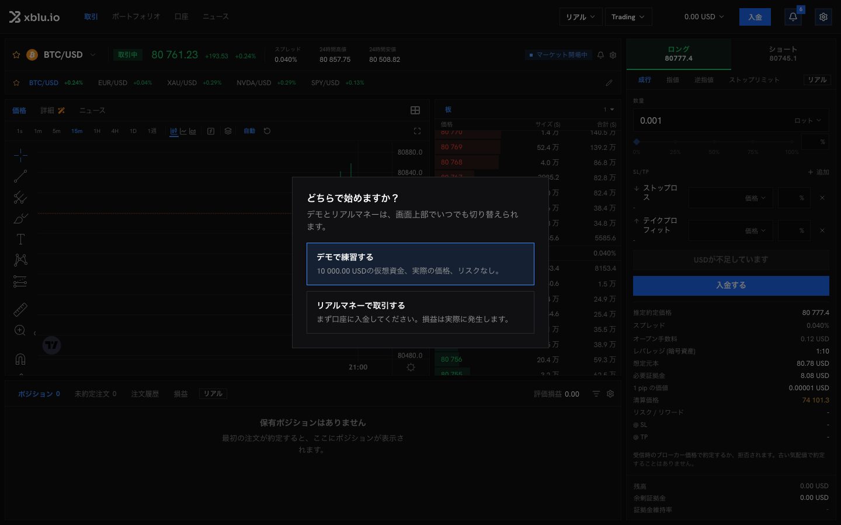The image size is (841, 525).
Task: Select the crosshair cursor tool
Action: pos(20,155)
